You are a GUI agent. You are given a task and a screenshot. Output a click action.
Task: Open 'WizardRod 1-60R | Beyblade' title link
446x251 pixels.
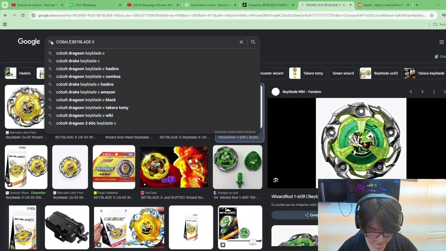coord(294,196)
